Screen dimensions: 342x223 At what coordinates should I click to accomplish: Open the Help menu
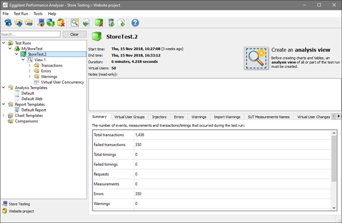point(52,13)
